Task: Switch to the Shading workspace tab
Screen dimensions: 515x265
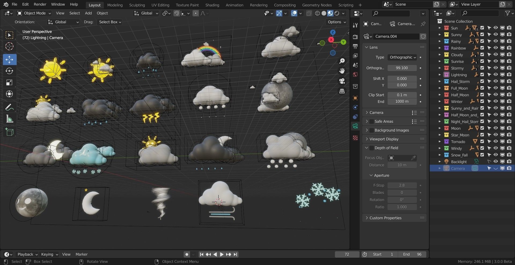Action: pyautogui.click(x=212, y=5)
